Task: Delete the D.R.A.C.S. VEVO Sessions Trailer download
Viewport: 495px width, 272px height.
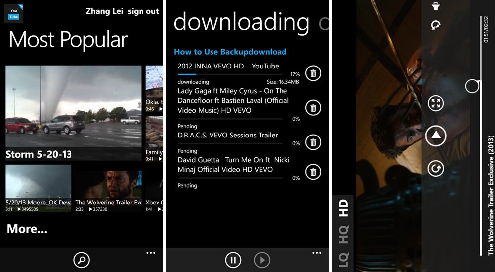Action: coord(313,142)
